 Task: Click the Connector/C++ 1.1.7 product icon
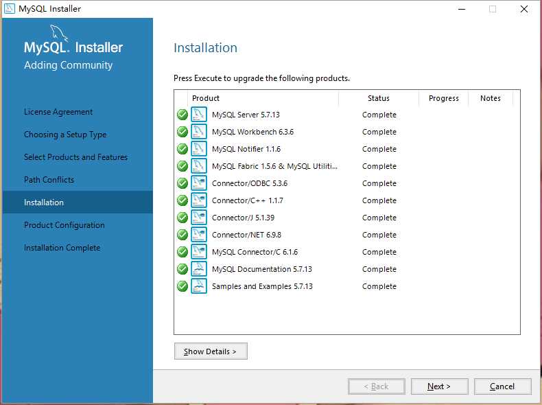click(x=199, y=200)
